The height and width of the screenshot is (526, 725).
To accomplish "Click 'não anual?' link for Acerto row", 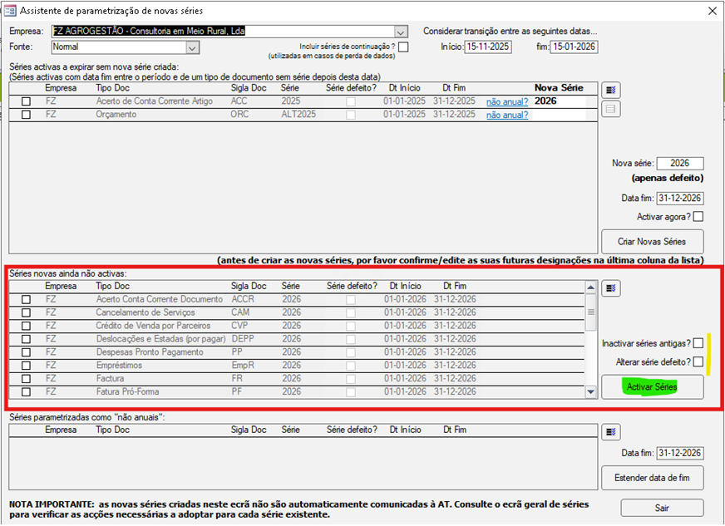I will tap(507, 101).
